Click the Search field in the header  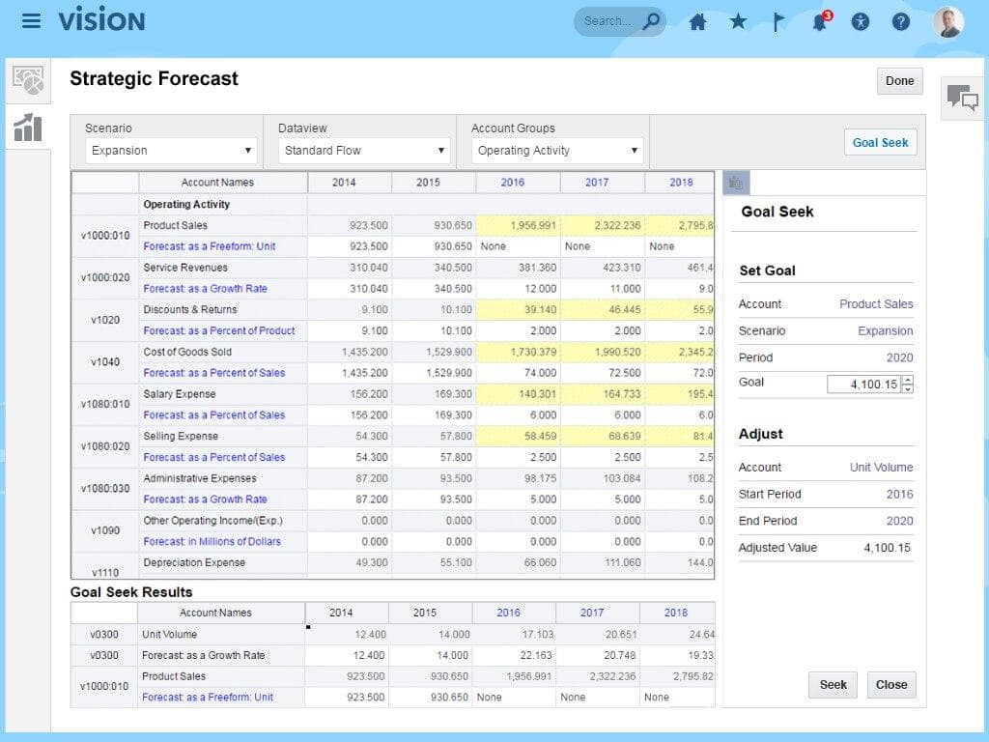click(618, 20)
